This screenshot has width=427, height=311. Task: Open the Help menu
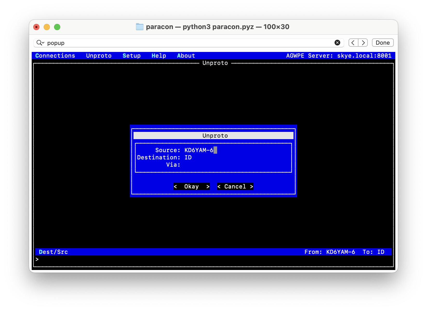tap(159, 56)
